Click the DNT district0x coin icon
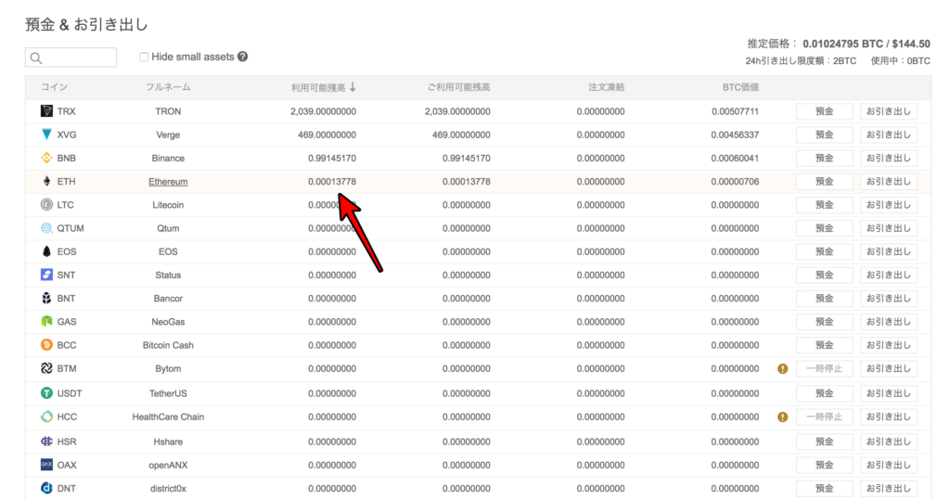The height and width of the screenshot is (500, 950). (x=46, y=489)
